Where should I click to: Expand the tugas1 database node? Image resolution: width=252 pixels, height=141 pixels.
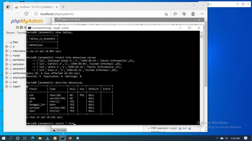[7, 87]
